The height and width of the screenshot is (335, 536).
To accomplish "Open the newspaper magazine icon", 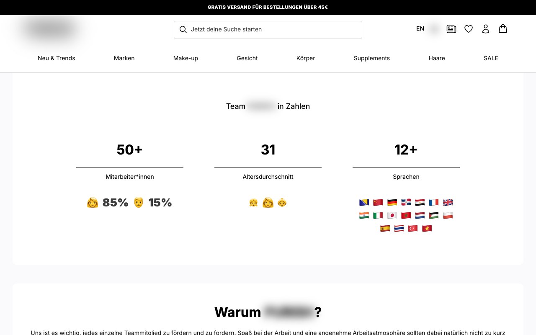I will click(x=451, y=29).
